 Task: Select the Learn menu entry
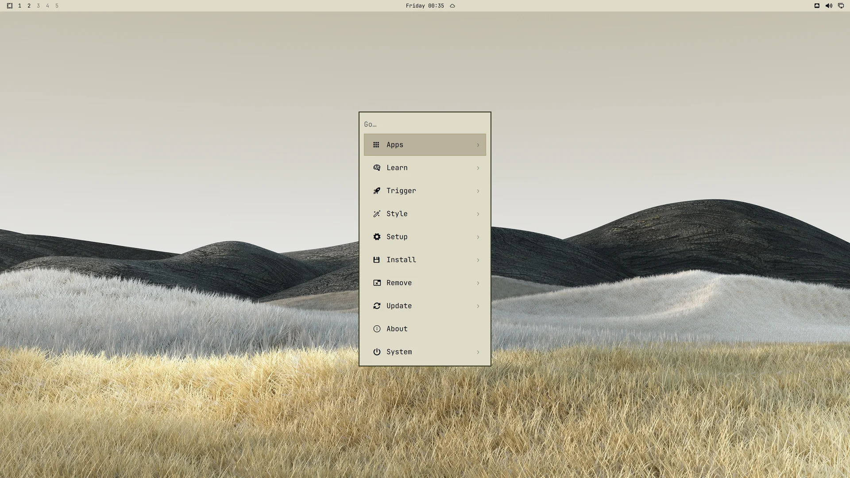[x=425, y=168]
